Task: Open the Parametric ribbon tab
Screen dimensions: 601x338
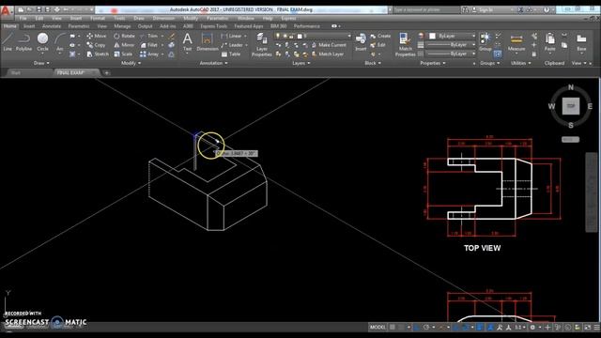Action: tap(79, 26)
